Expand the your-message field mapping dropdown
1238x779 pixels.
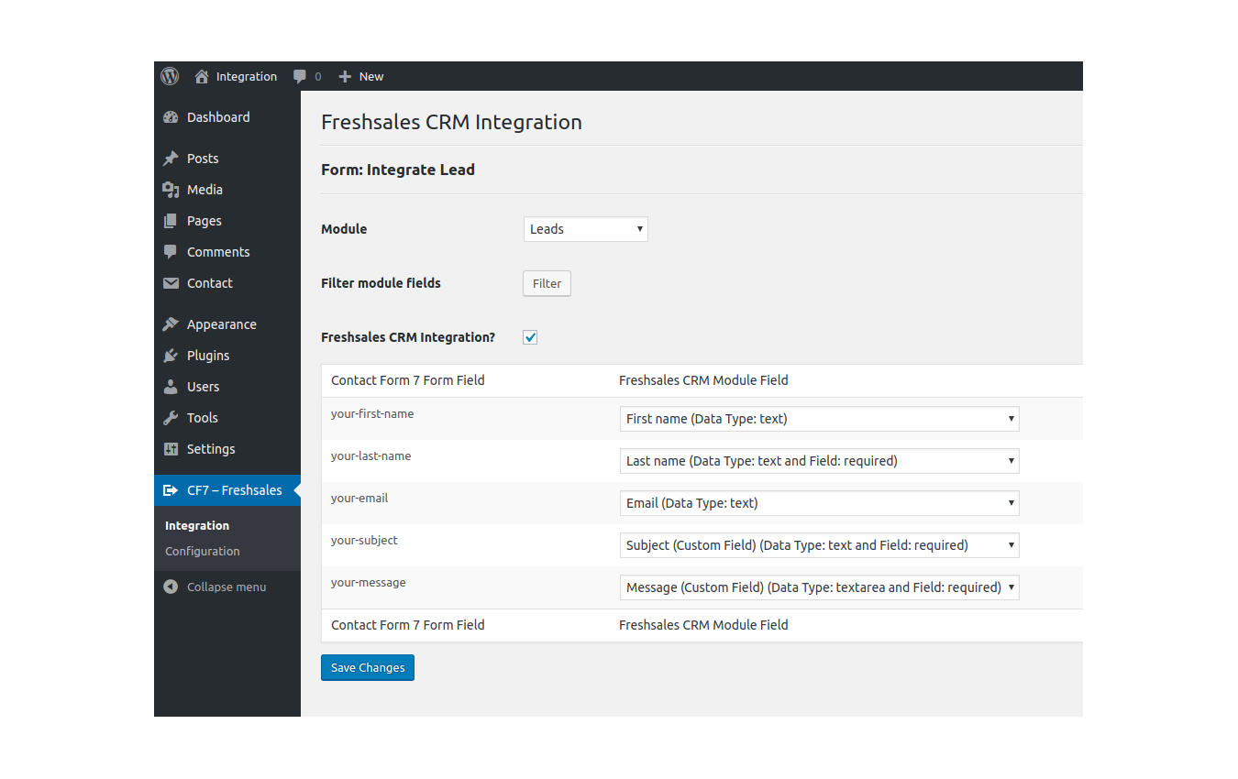[x=819, y=587]
